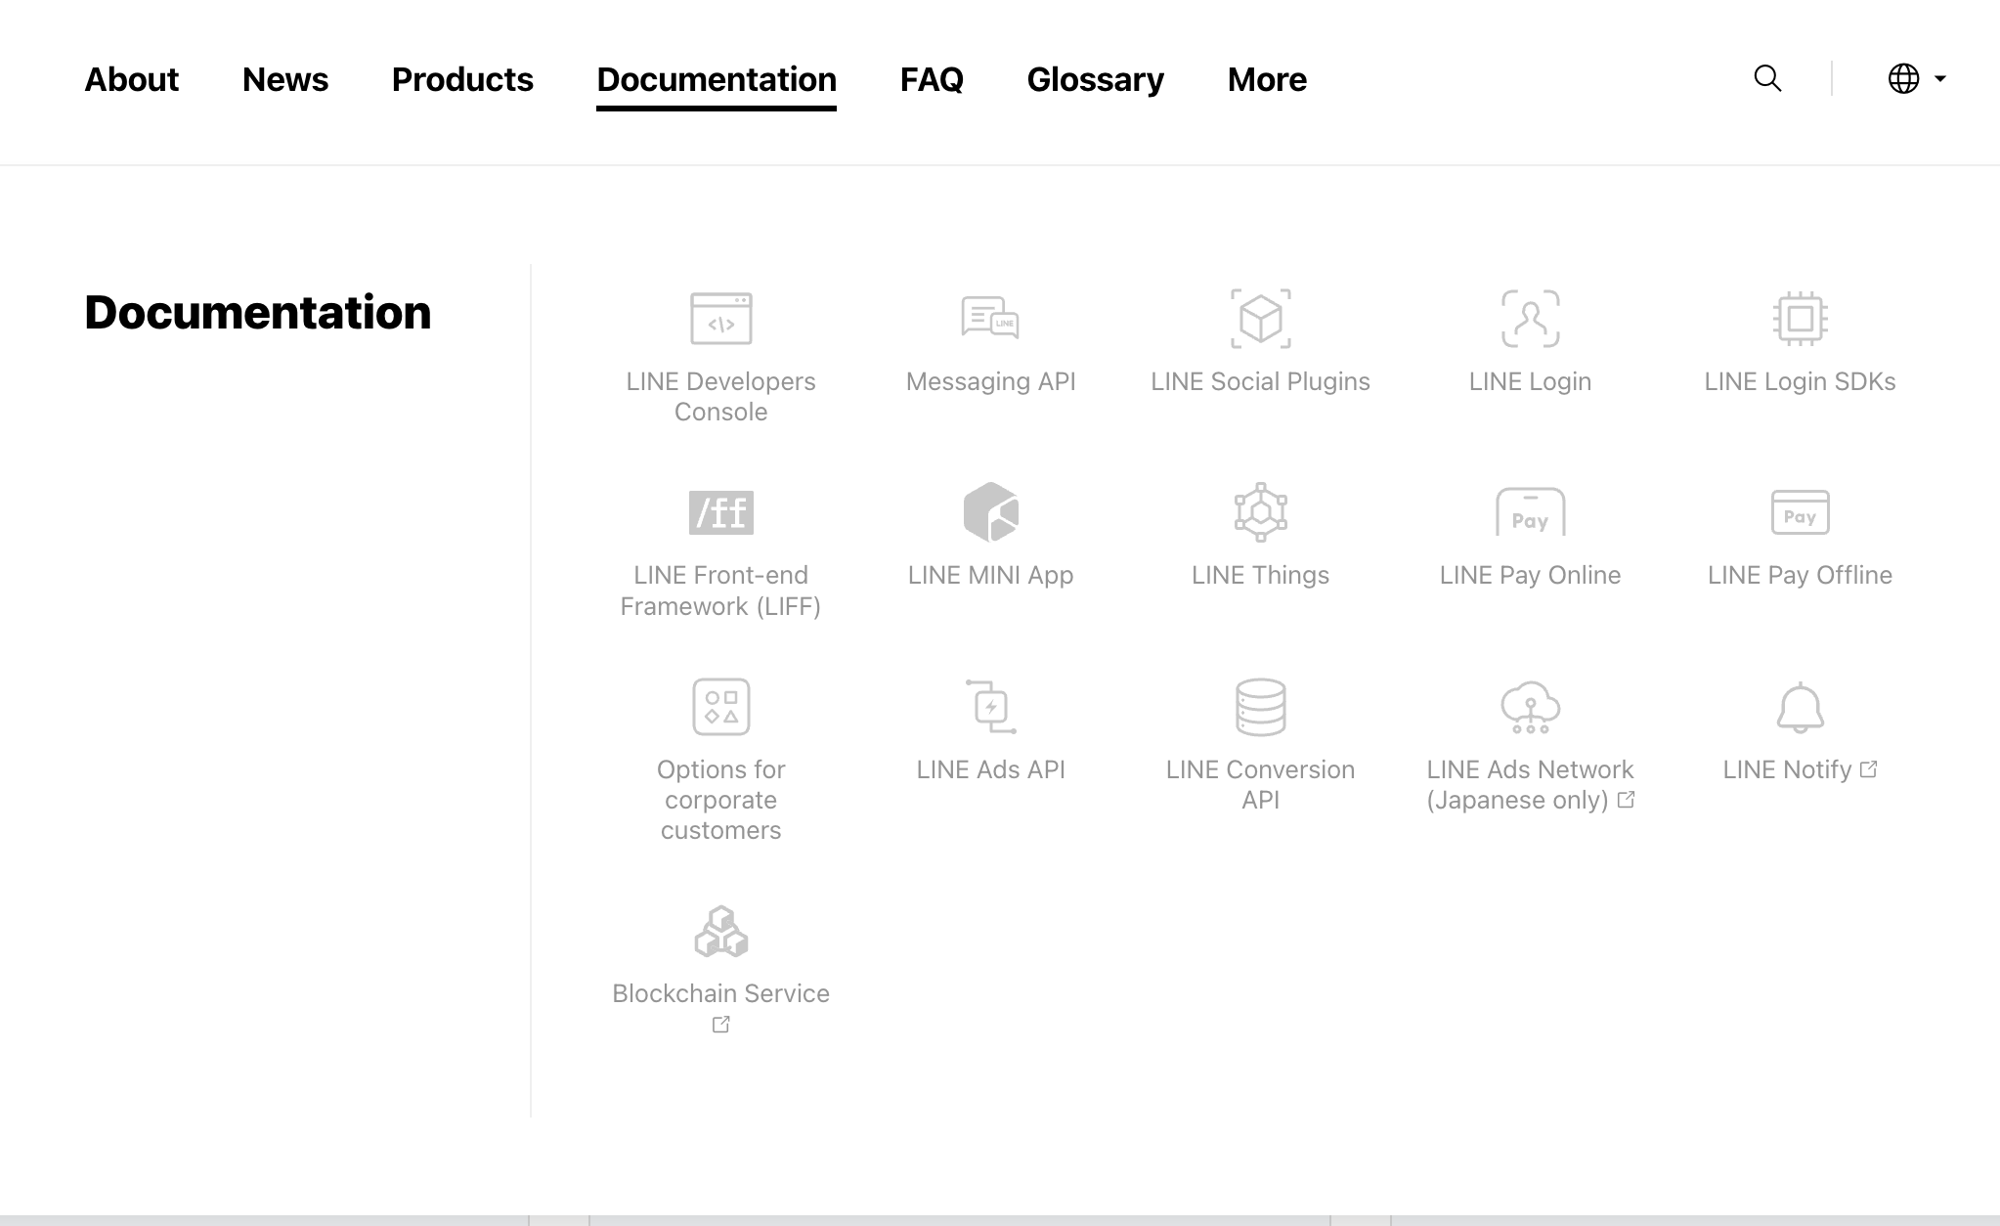
Task: Select the Documentation tab in navigation
Action: click(x=717, y=79)
